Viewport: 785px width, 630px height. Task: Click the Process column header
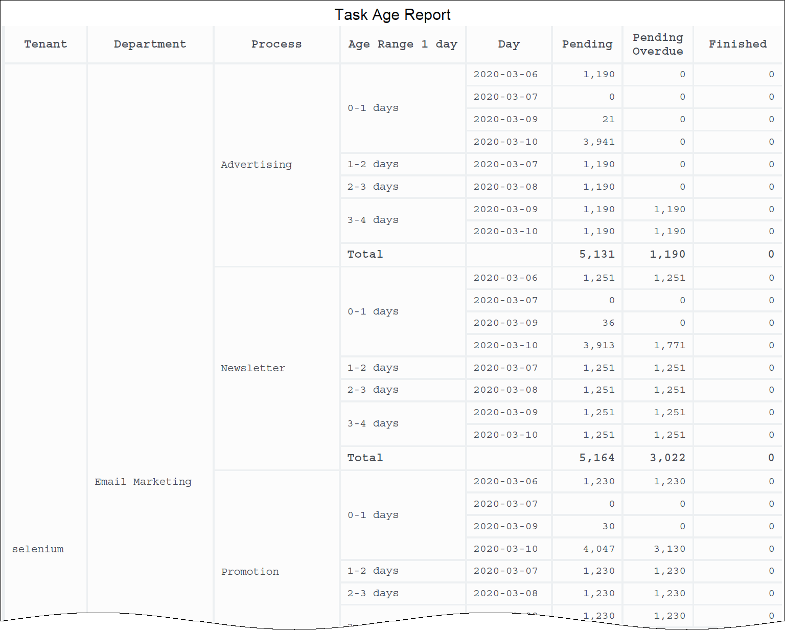point(276,44)
